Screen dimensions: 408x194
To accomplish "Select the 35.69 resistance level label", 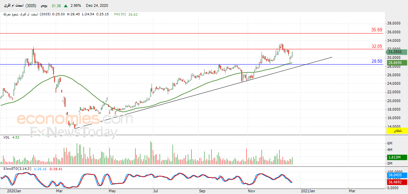I will [377, 30].
